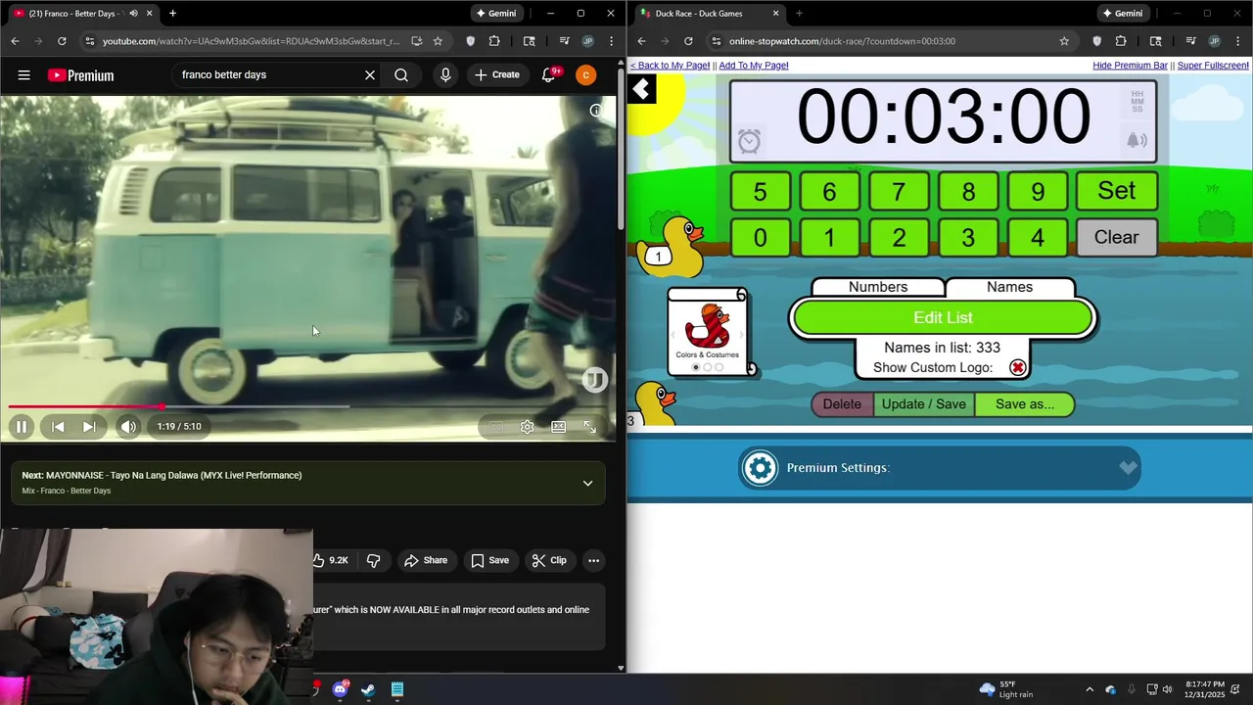Dislike the YouTube video

coord(373,560)
